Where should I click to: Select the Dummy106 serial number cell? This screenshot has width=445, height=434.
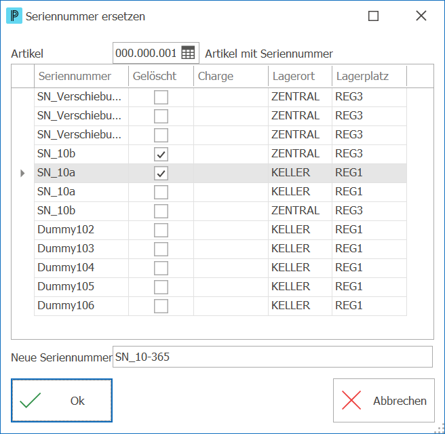pos(81,306)
